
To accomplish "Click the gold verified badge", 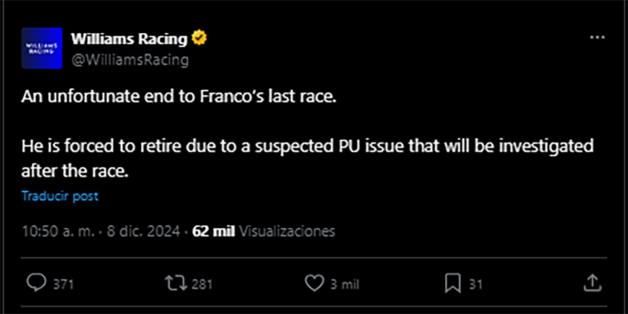I will coord(199,38).
